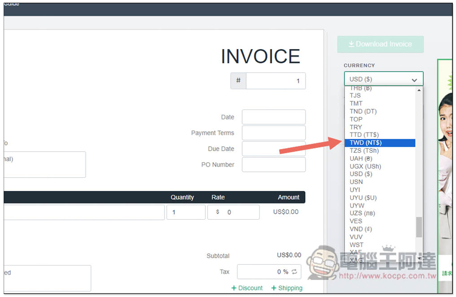Select TJS currency option
456x297 pixels.
click(379, 95)
